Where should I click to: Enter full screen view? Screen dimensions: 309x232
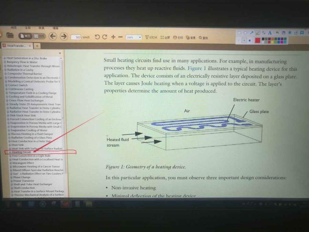pyautogui.click(x=165, y=37)
